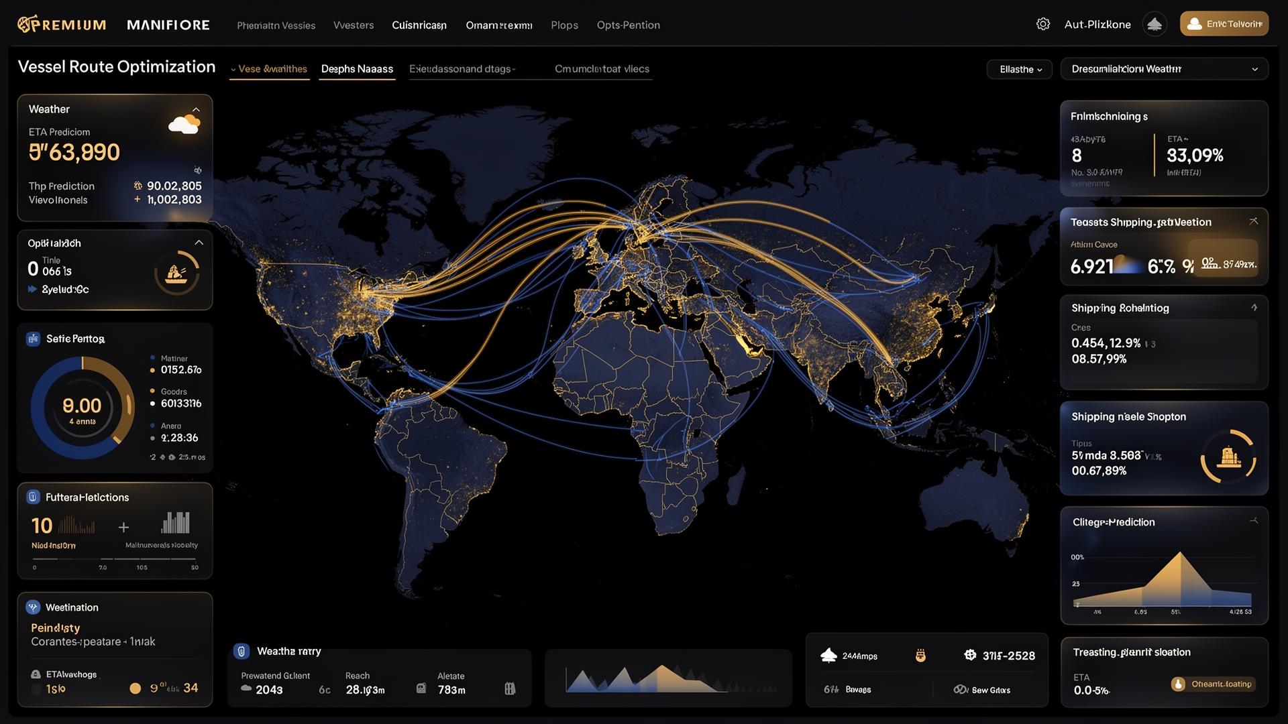
Task: Expand the Teasets Shipping panel arrow
Action: pos(1253,221)
